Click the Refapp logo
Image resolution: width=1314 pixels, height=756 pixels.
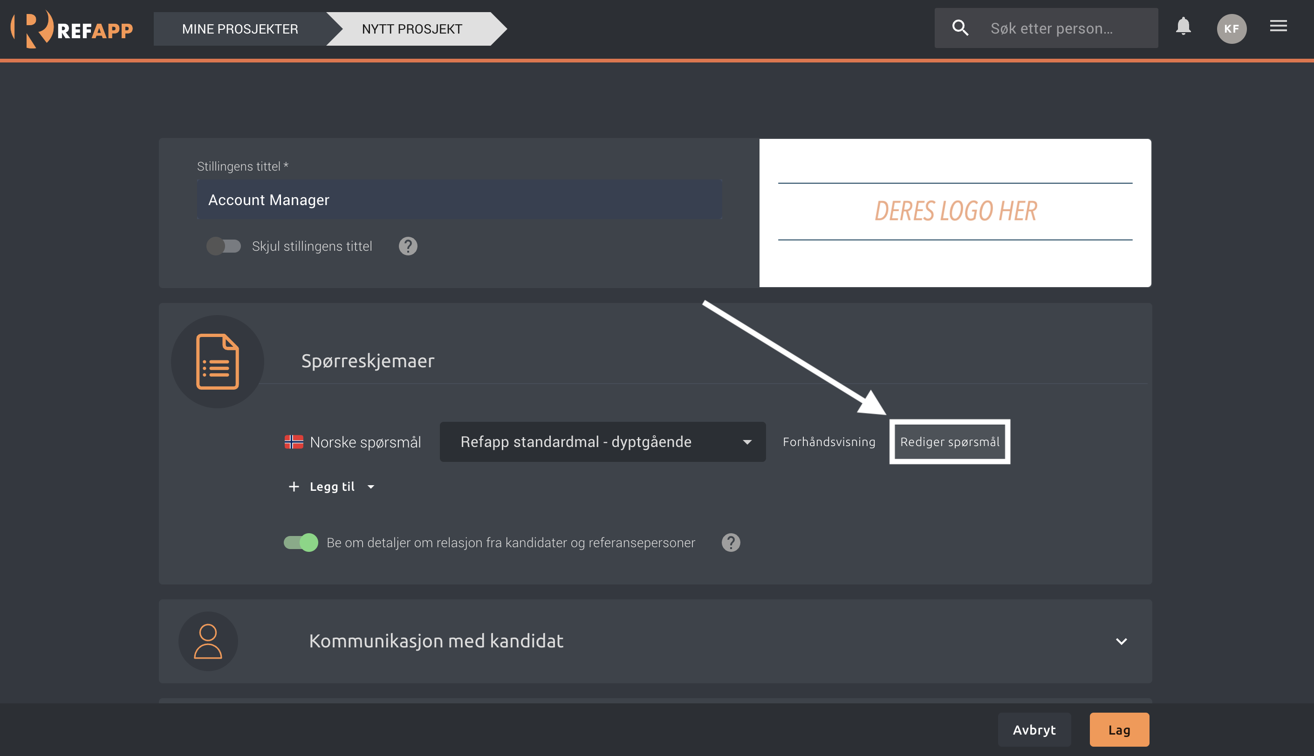tap(72, 29)
